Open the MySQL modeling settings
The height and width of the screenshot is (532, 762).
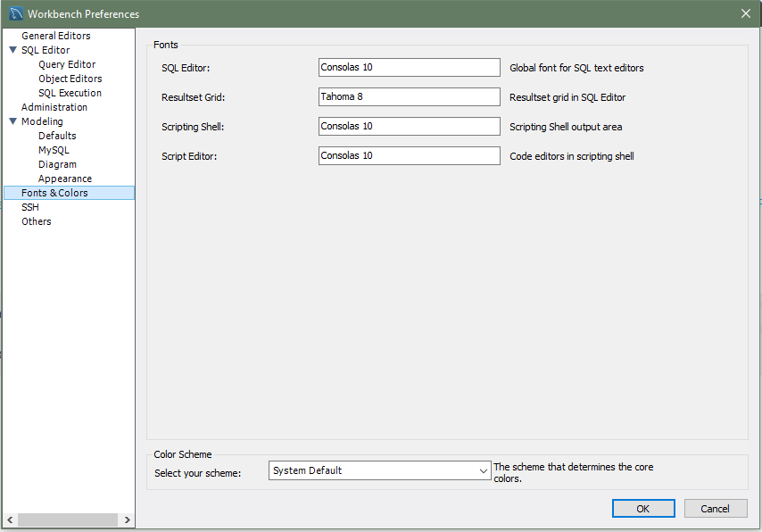[x=54, y=150]
